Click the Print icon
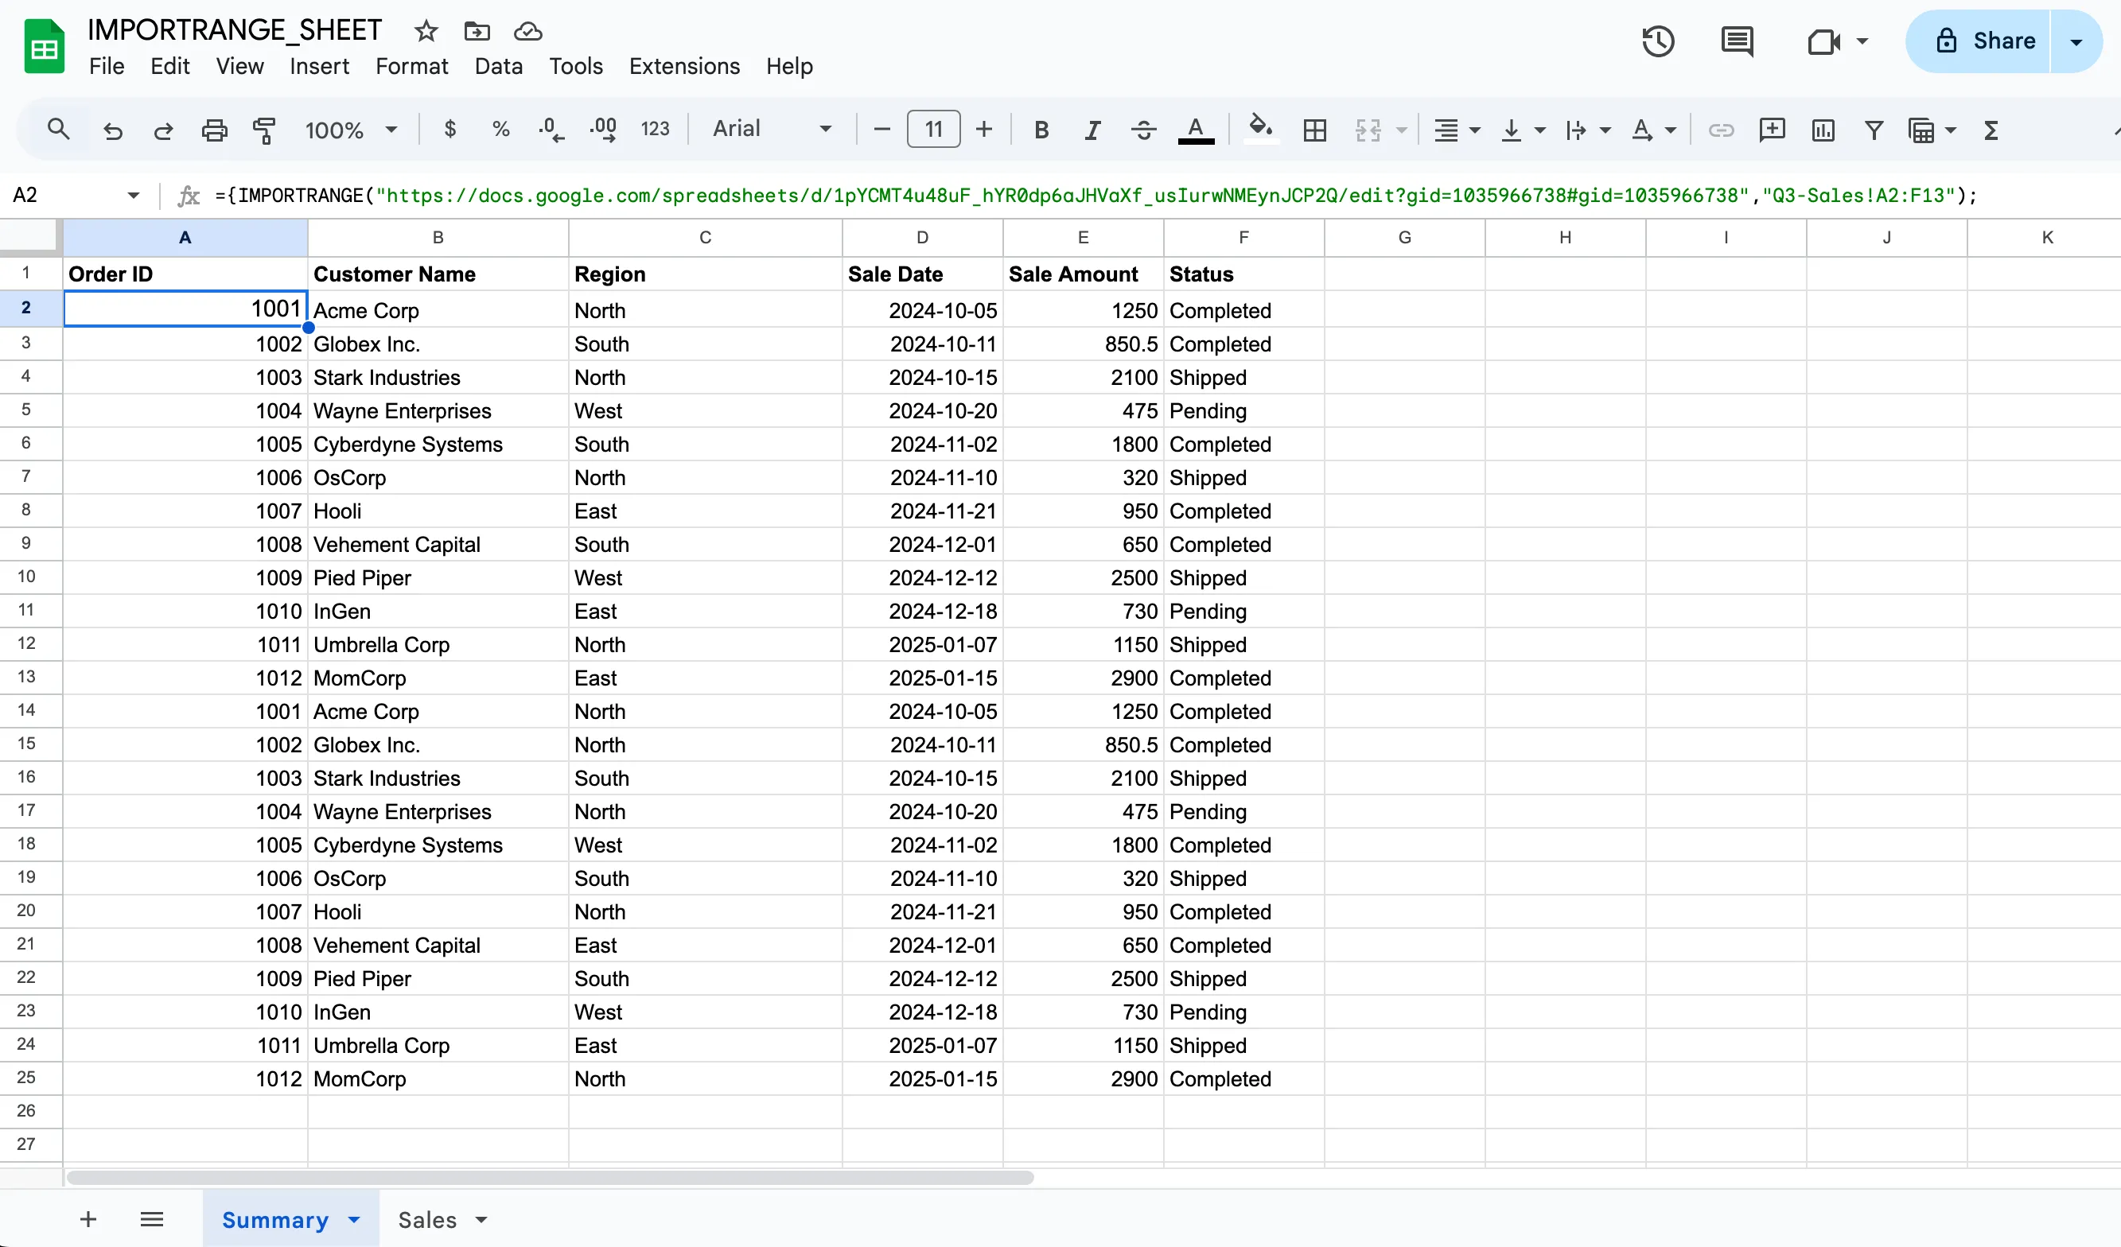 215,129
